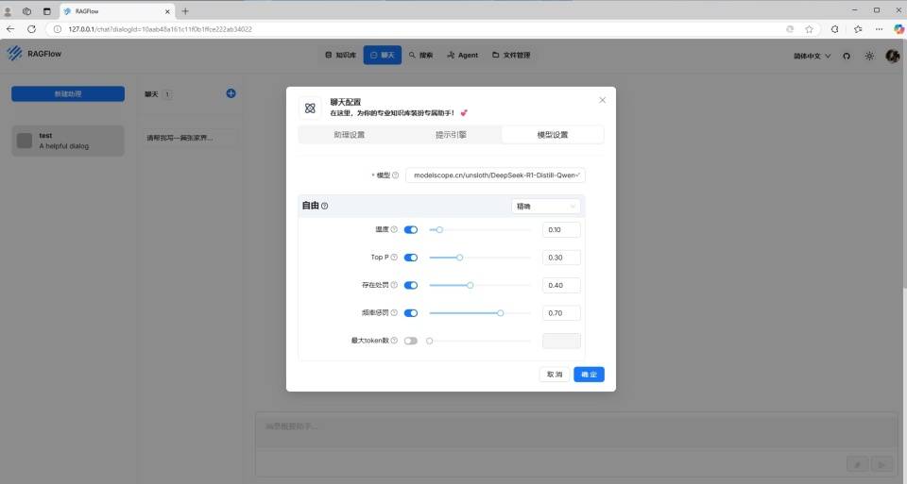Viewport: 907px width, 484px height.
Task: Adjust the 频率惩罚 slider handle
Action: click(x=501, y=312)
